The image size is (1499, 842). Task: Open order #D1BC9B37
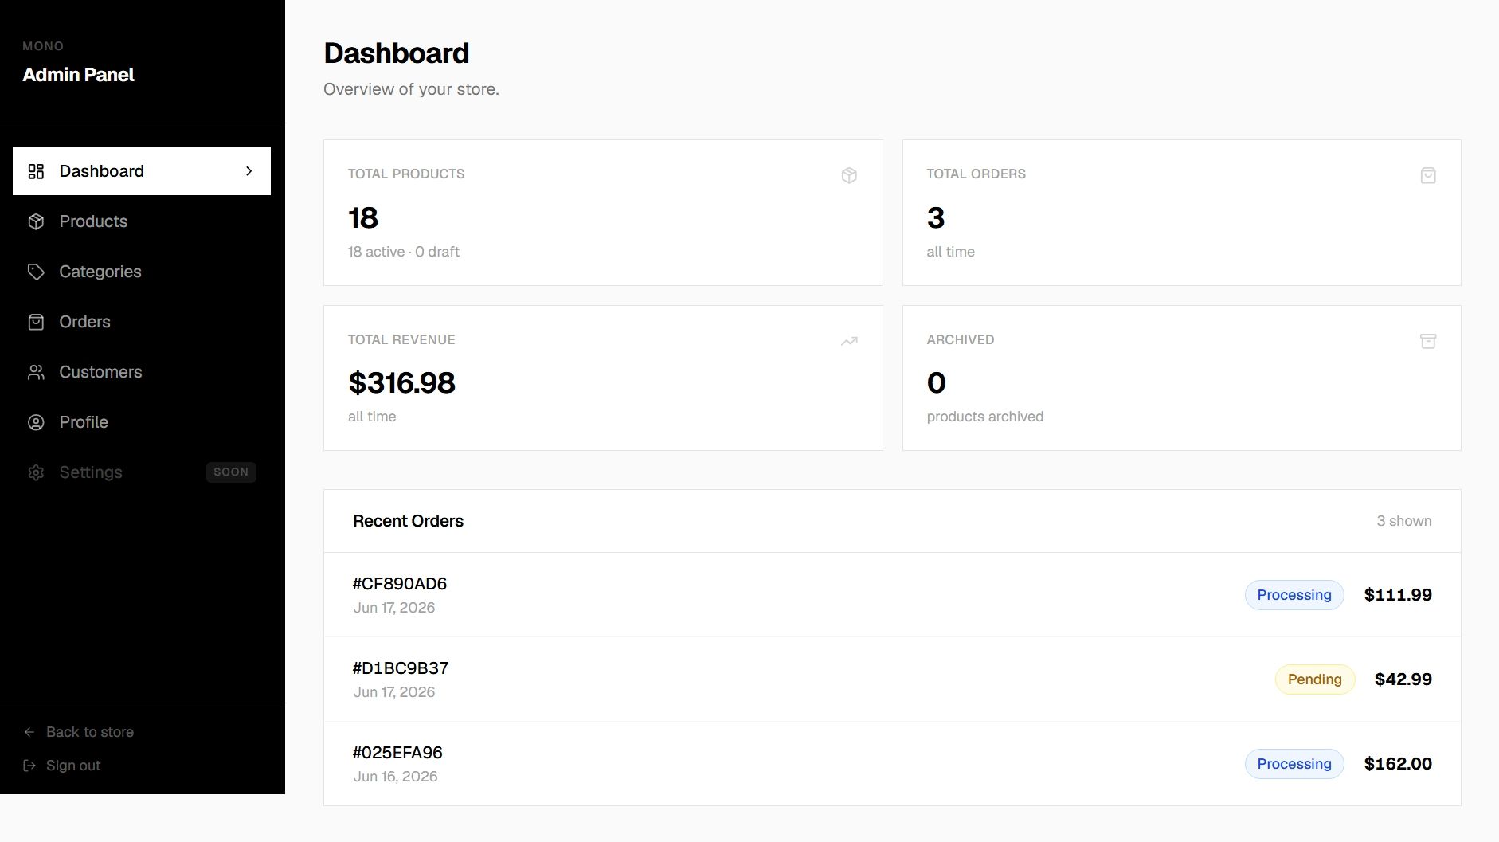point(892,679)
